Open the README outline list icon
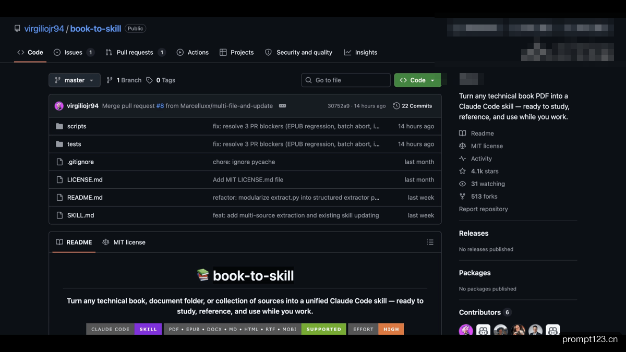 click(430, 242)
